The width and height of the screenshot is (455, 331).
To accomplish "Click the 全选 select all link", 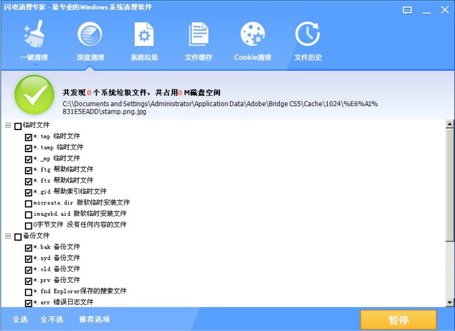I will [20, 319].
